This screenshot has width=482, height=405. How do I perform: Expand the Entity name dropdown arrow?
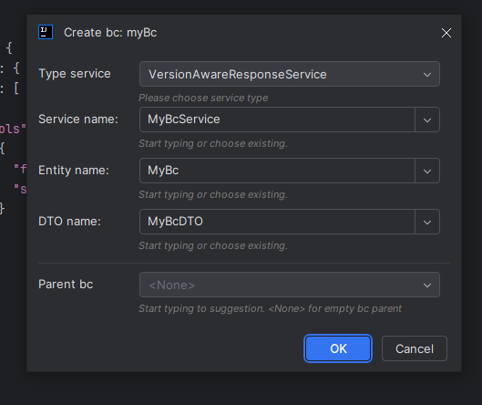[427, 171]
